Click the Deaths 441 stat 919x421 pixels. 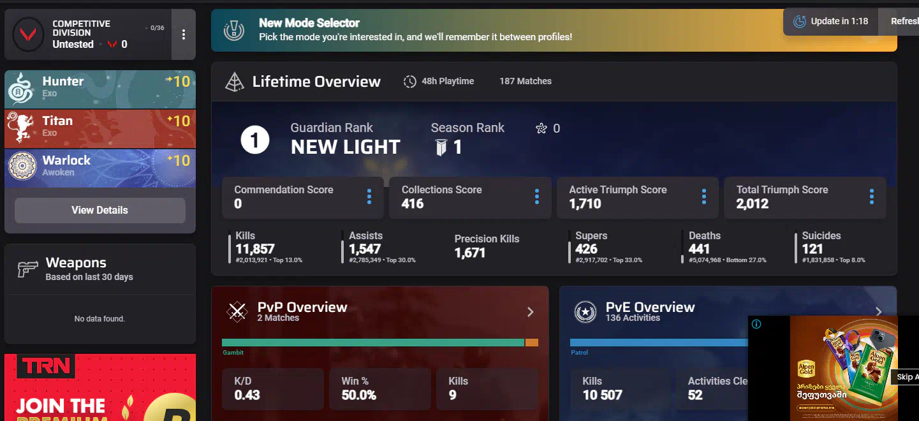[724, 247]
